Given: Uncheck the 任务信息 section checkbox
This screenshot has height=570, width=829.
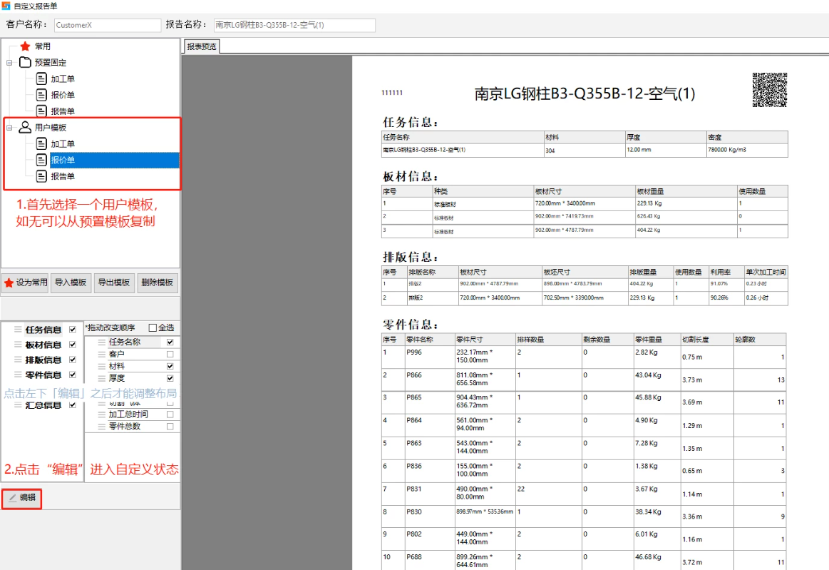Looking at the screenshot, I should coord(73,330).
